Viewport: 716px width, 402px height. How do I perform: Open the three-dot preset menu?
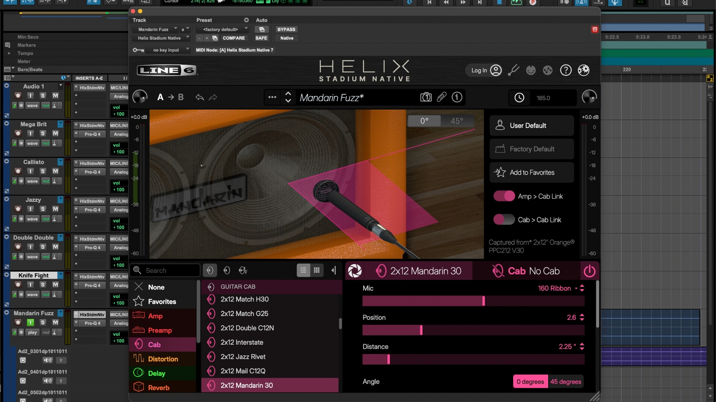point(272,97)
